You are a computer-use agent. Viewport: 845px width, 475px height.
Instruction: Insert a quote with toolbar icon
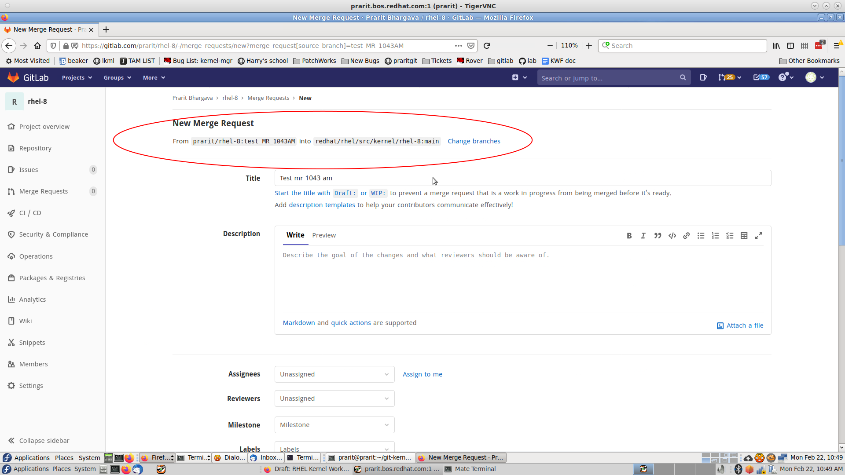tap(658, 236)
